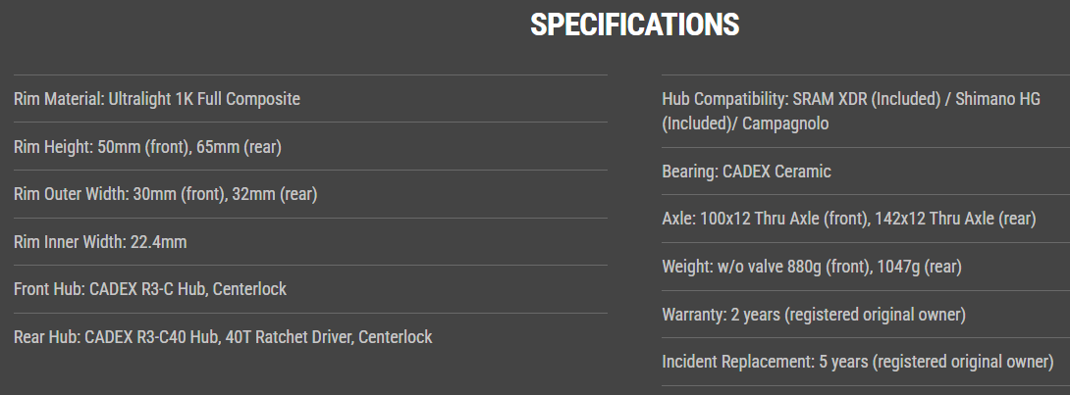Click the Axle specification label
The width and height of the screenshot is (1070, 395).
pyautogui.click(x=679, y=219)
